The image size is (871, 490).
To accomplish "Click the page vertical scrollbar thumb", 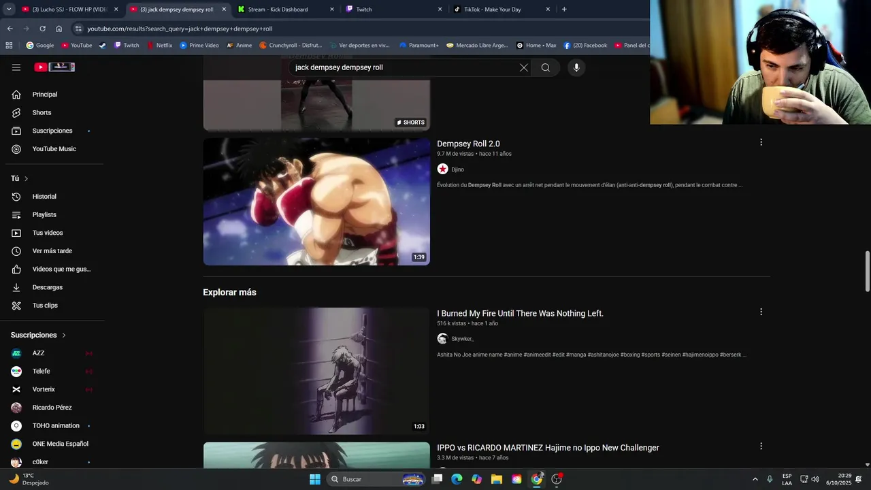I will 867,272.
